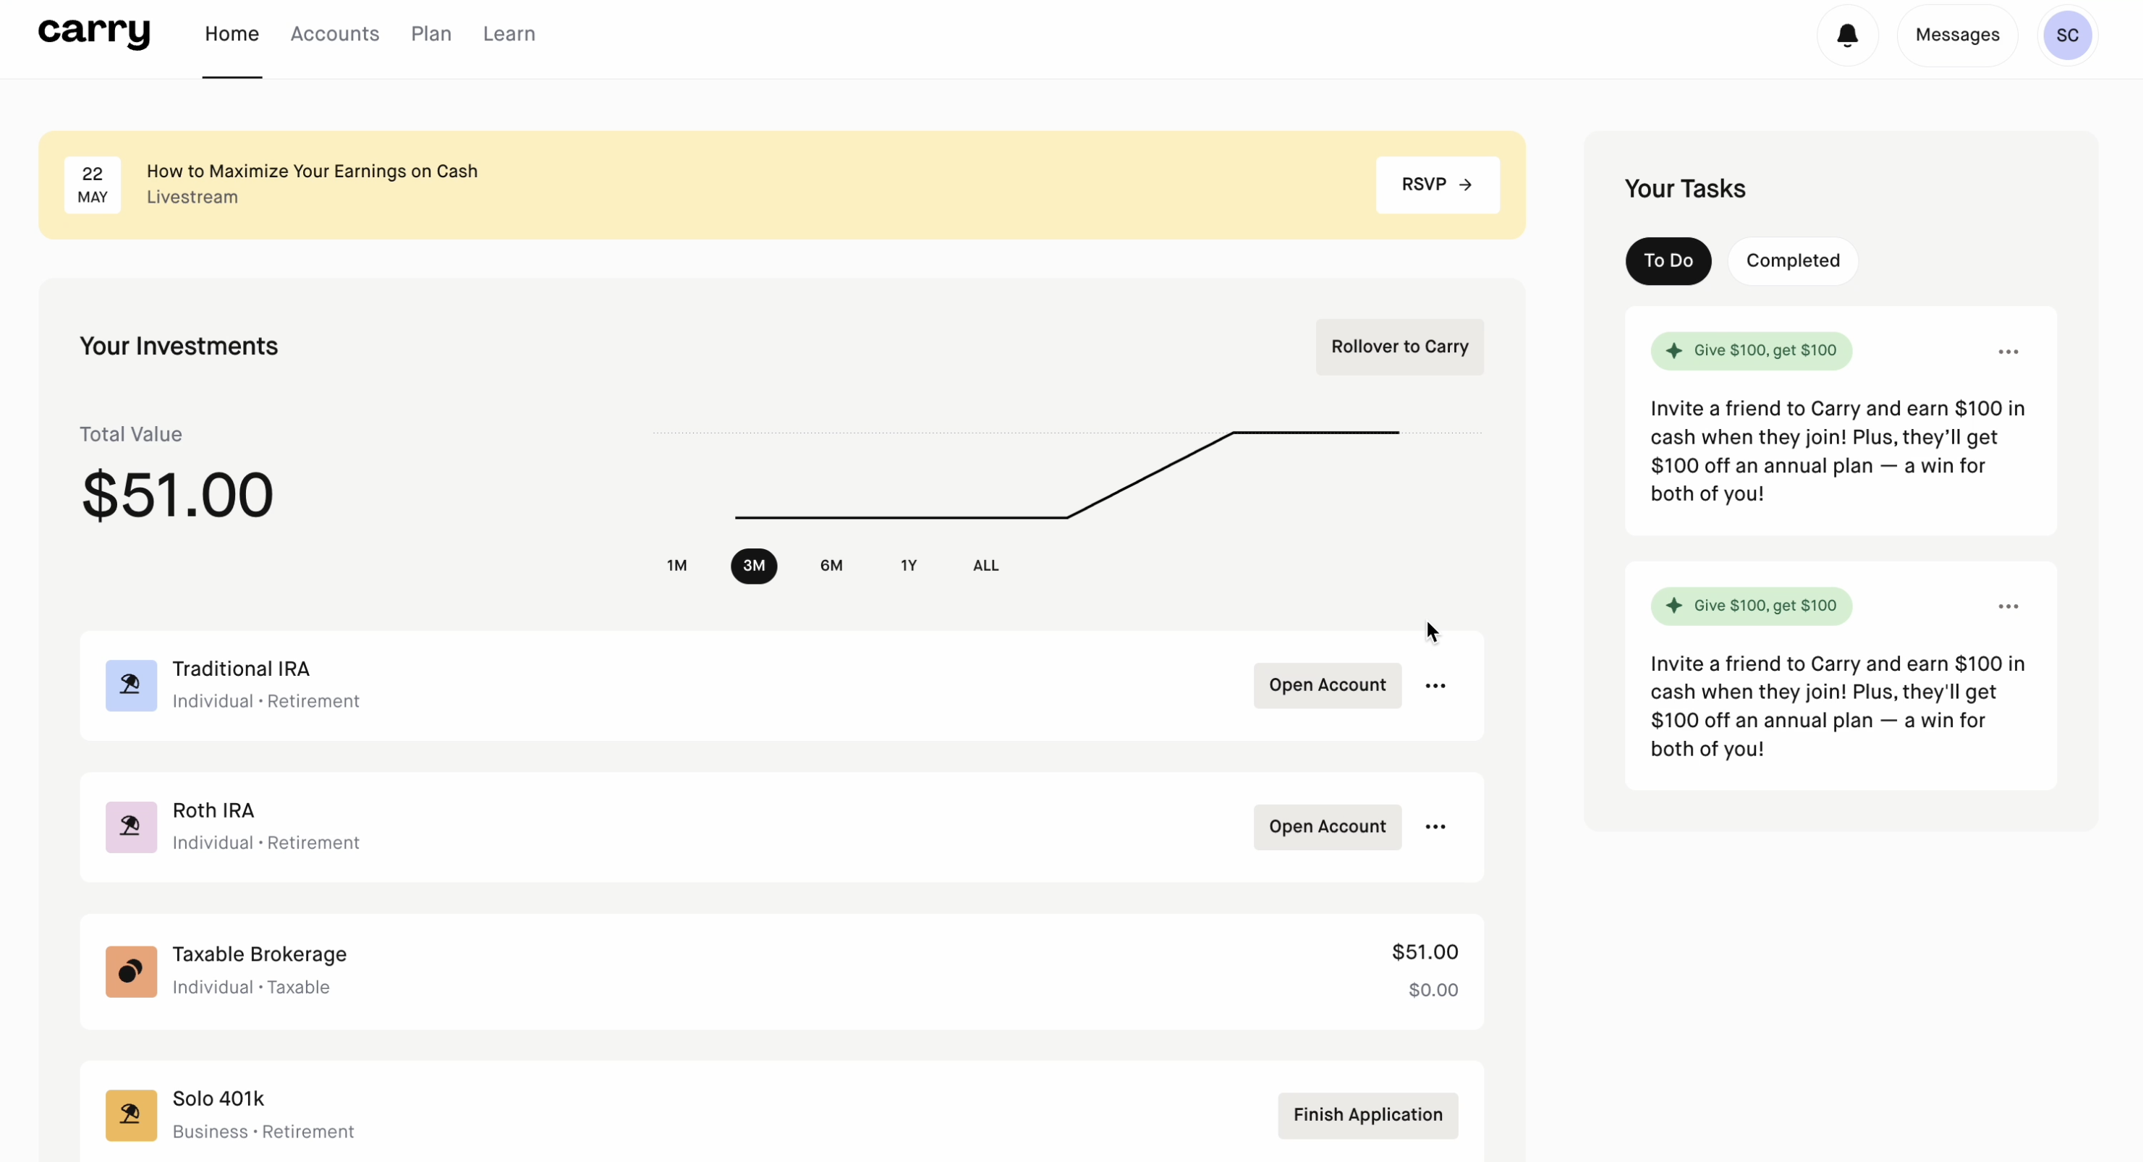2143x1162 pixels.
Task: Show Completed tasks
Action: [1793, 261]
